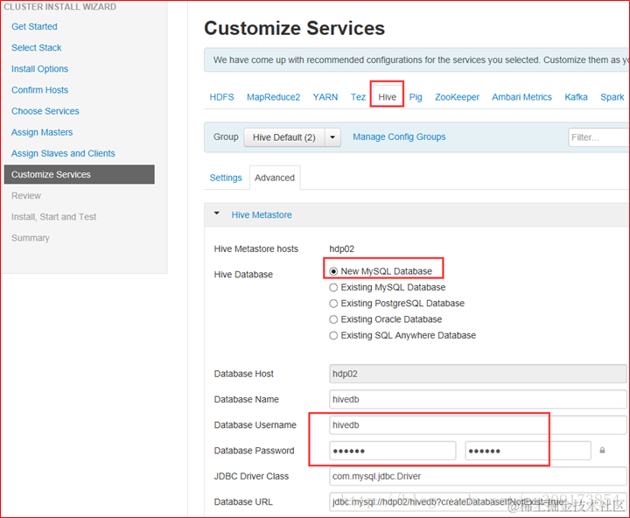Click the Database URL field
This screenshot has width=630, height=518.
(x=478, y=501)
